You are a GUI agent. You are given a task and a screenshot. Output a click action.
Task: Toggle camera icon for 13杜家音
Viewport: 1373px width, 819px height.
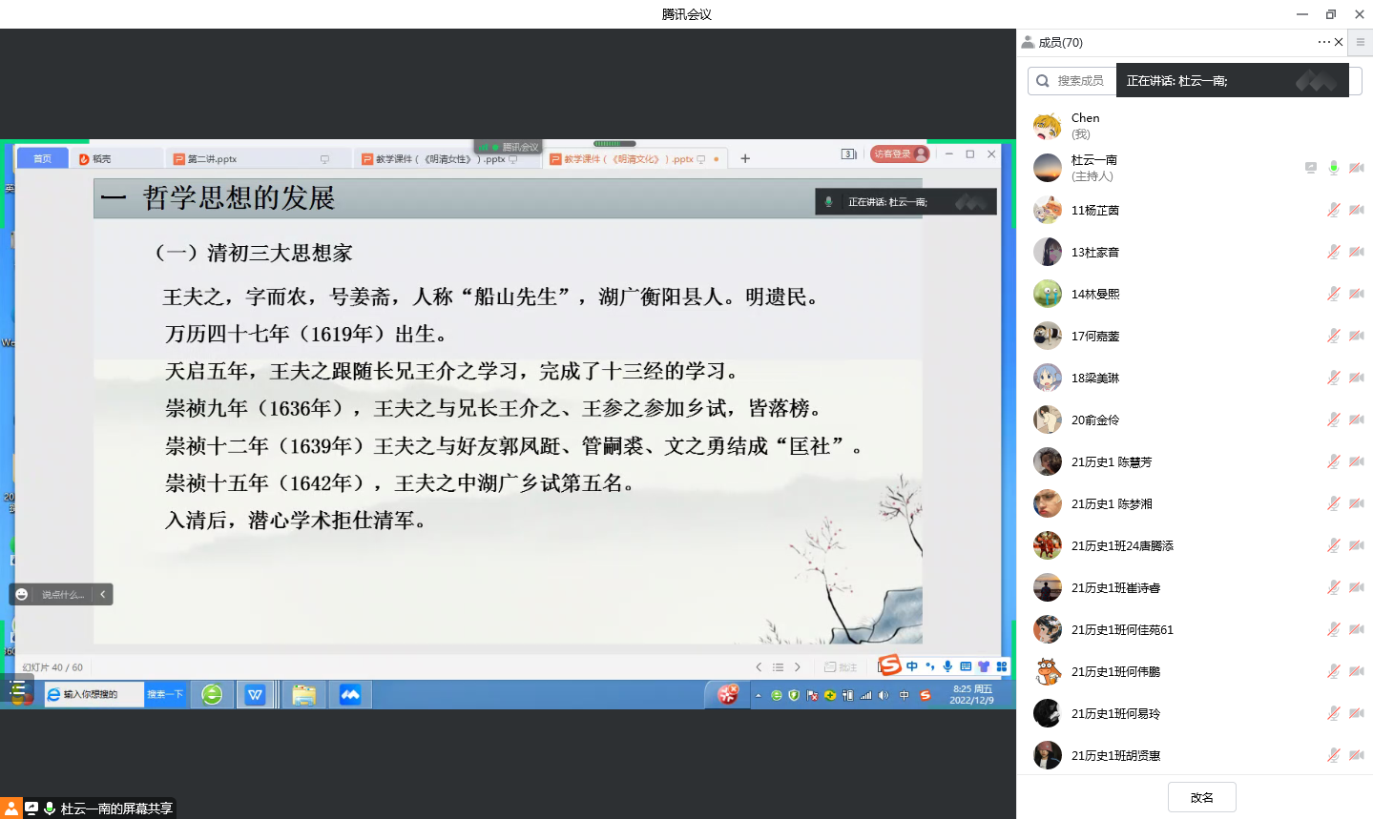point(1356,252)
